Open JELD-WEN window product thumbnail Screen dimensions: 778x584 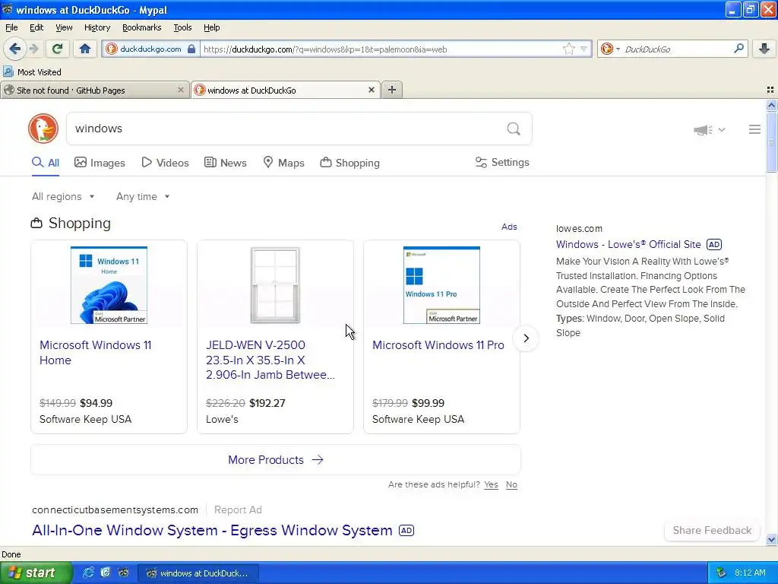[x=275, y=285]
